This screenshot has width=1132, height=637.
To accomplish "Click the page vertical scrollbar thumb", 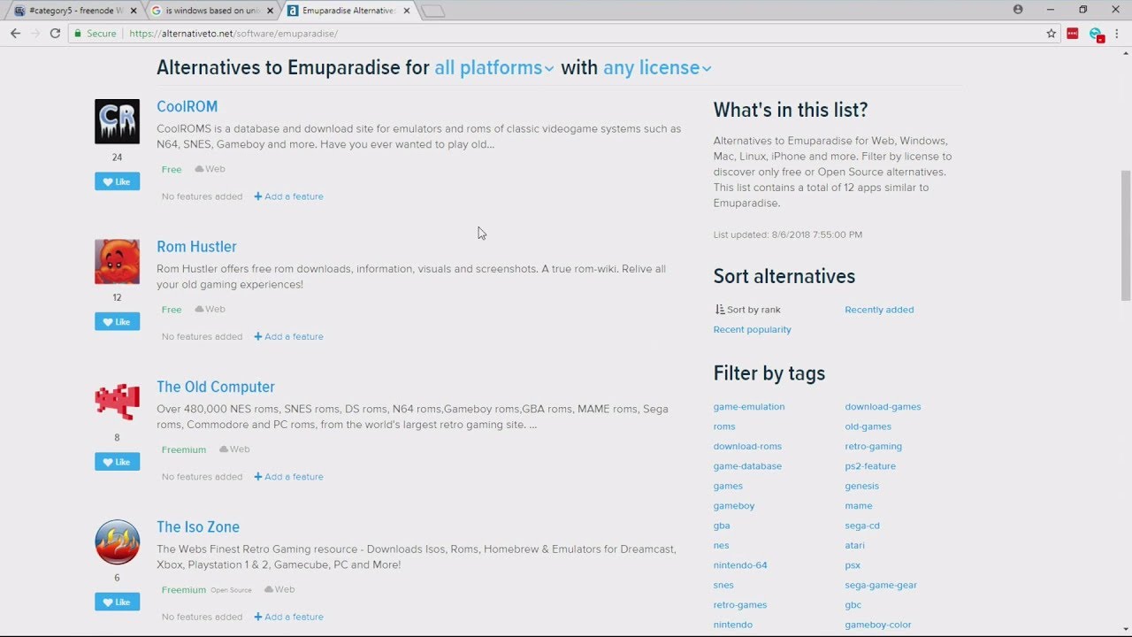I will point(1125,235).
